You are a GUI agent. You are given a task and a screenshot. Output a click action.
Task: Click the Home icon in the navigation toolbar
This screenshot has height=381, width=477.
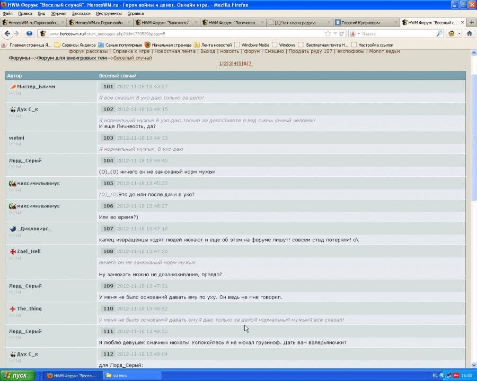pyautogui.click(x=469, y=33)
